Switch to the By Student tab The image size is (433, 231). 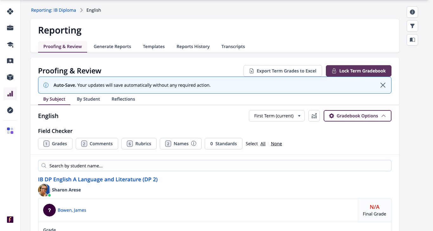point(88,99)
